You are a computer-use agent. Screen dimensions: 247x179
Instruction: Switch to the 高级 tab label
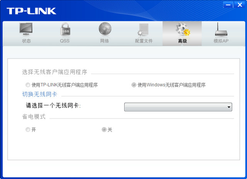pos(183,41)
